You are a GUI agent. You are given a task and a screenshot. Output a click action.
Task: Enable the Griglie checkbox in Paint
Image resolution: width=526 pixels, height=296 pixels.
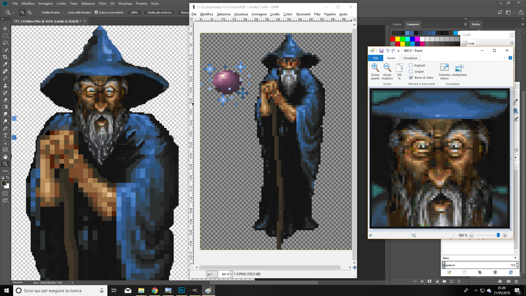(x=411, y=72)
